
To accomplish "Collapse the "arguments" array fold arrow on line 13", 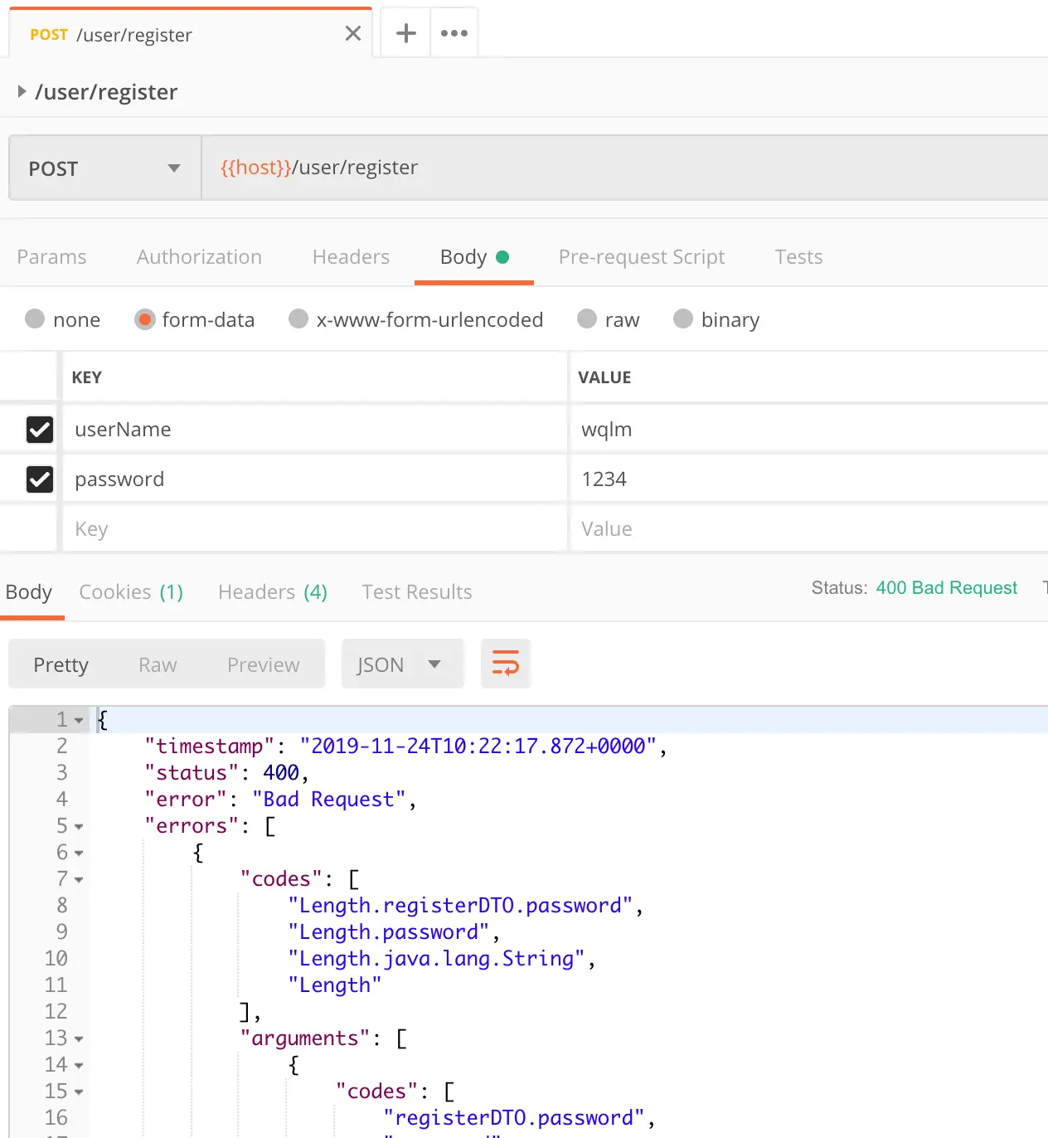I will click(x=79, y=1038).
